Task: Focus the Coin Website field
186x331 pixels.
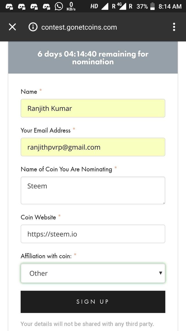Action: pos(93,234)
